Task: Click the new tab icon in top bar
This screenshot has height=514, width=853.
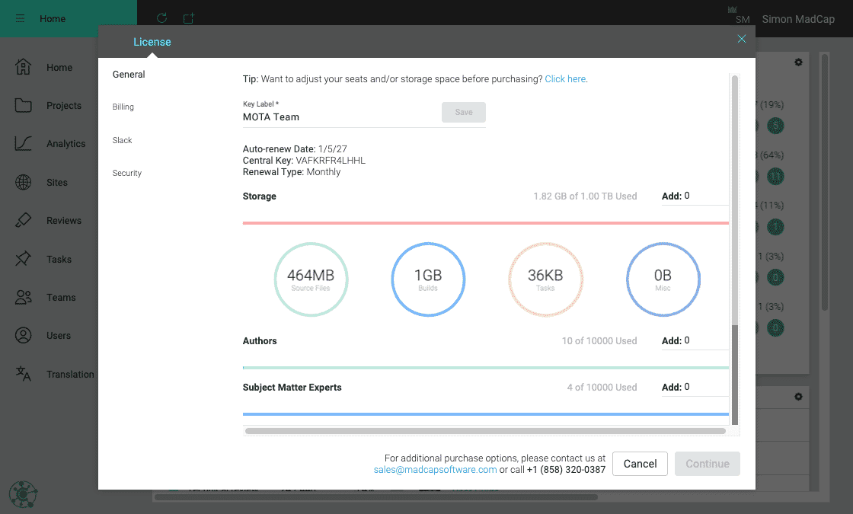Action: pos(189,18)
